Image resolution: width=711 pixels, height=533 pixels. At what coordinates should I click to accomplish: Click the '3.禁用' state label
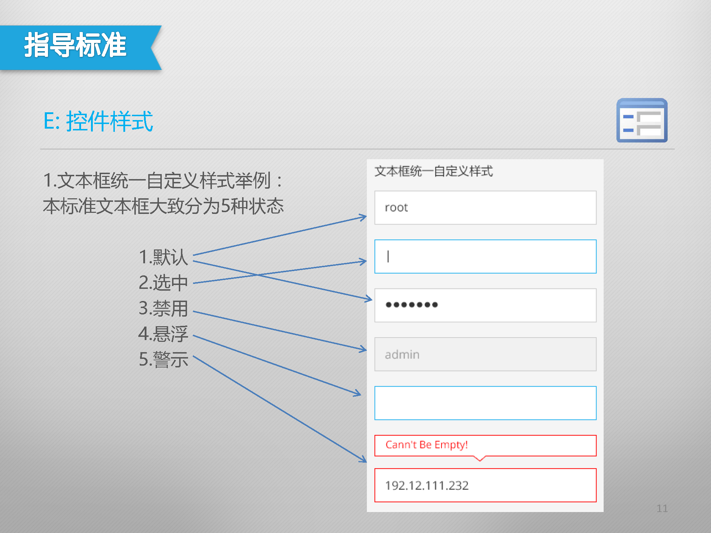tap(163, 308)
